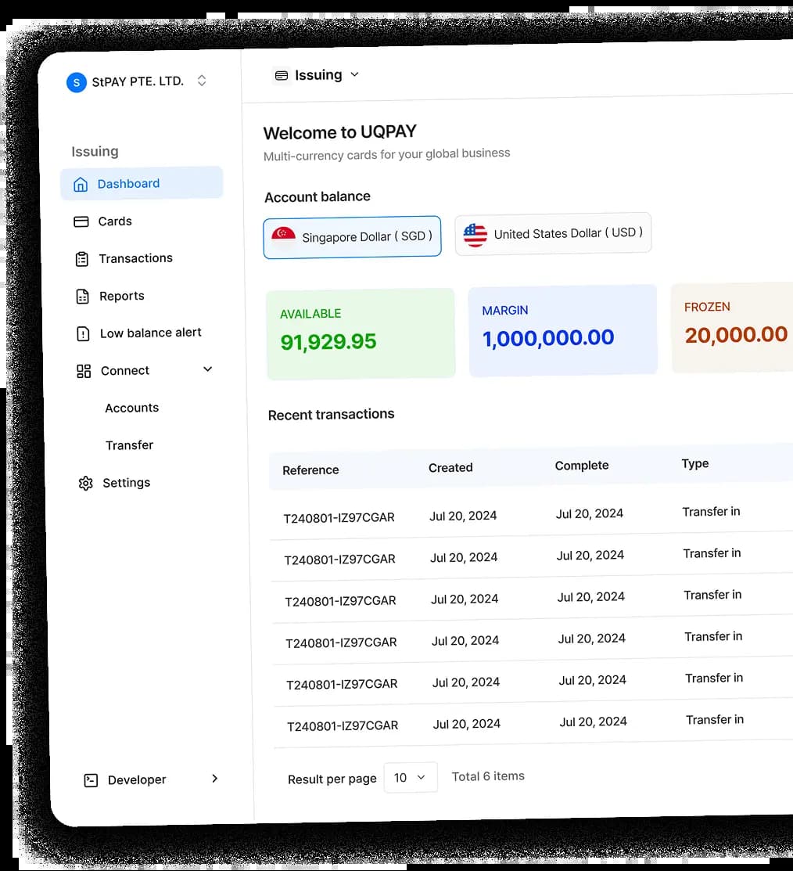Click the Reference column header
The width and height of the screenshot is (793, 871).
pyautogui.click(x=310, y=470)
